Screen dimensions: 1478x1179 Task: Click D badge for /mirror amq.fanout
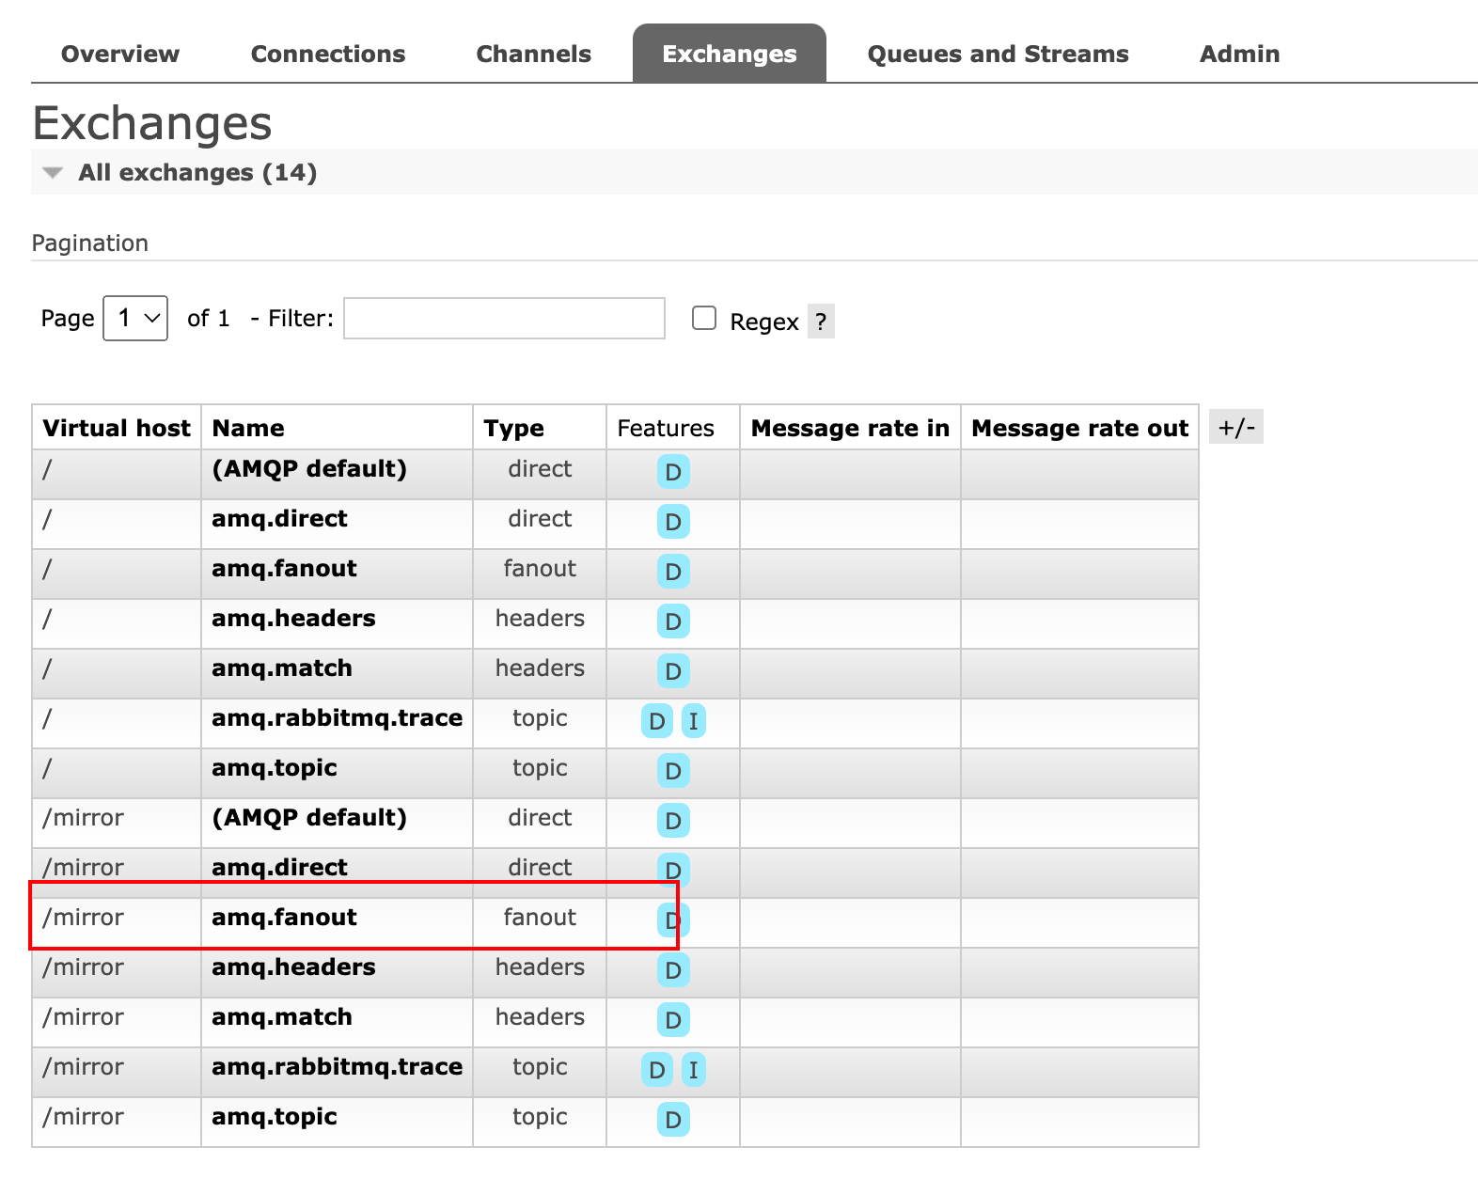[673, 920]
